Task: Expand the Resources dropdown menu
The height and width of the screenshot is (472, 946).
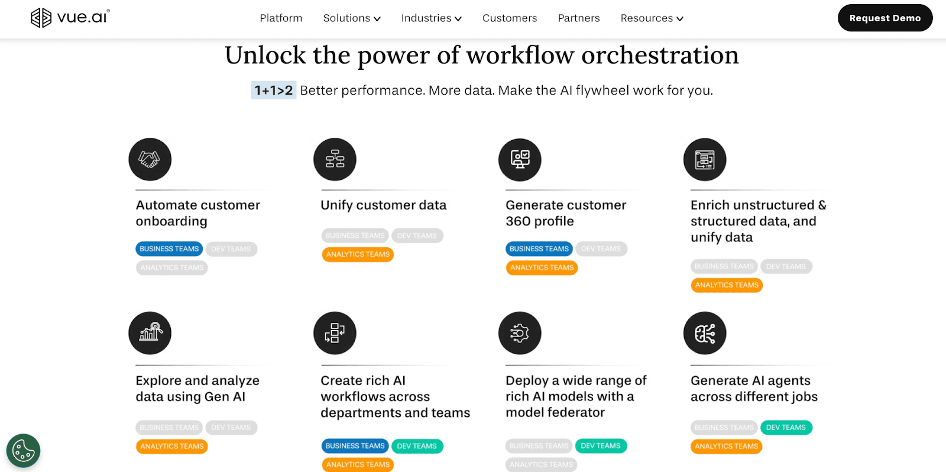Action: (652, 18)
